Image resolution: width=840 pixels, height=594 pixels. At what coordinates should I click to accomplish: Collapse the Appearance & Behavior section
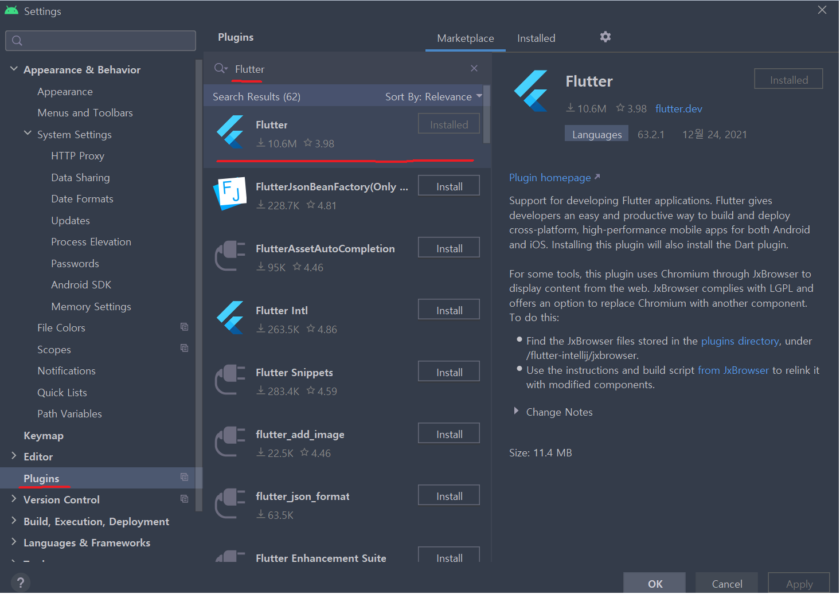[x=14, y=69]
